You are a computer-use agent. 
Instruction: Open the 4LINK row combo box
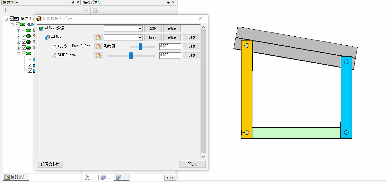point(140,38)
